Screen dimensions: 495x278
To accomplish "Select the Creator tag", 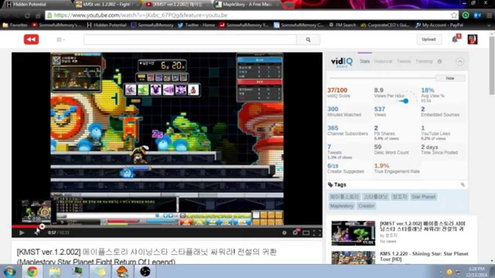I will (x=366, y=206).
